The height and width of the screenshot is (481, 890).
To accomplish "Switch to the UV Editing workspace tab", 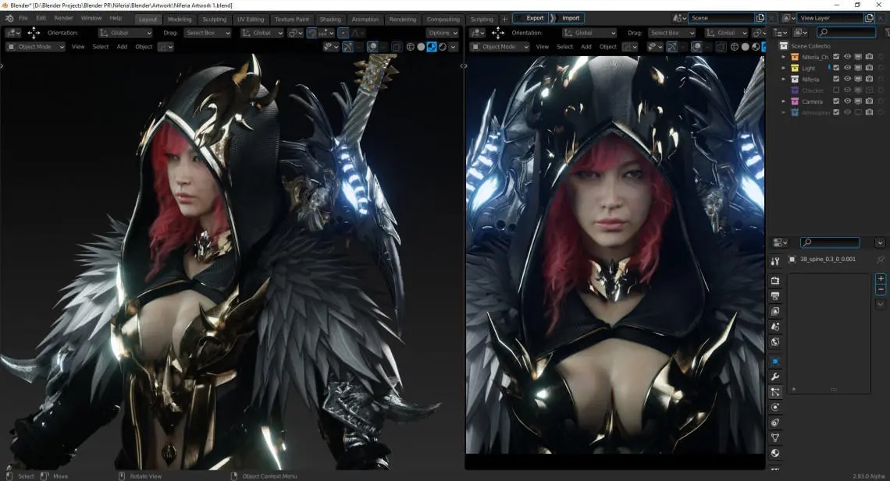I will tap(251, 19).
